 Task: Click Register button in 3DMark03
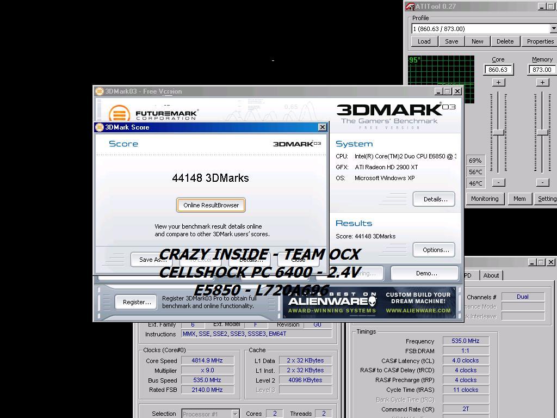pos(136,302)
